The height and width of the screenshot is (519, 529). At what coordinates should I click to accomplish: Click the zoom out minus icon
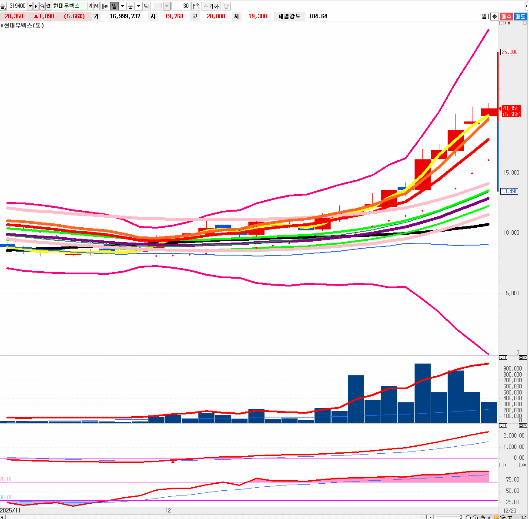[468, 517]
